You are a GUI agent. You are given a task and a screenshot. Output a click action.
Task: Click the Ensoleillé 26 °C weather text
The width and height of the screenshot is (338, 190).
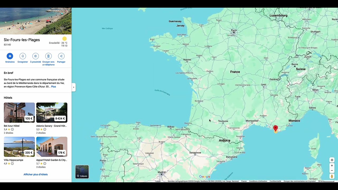pos(58,43)
